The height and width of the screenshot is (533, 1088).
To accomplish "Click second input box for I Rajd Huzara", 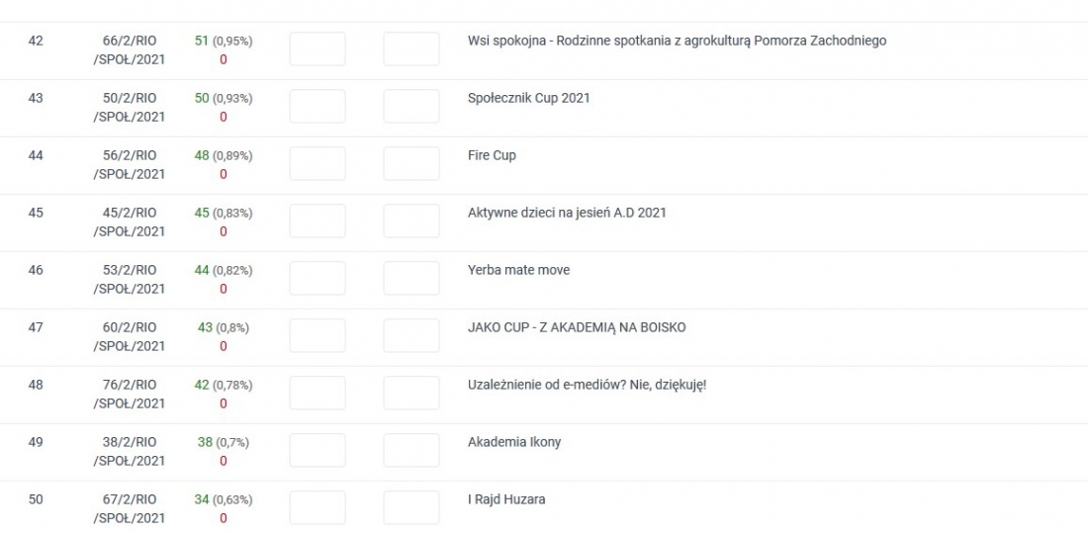I will (x=411, y=508).
